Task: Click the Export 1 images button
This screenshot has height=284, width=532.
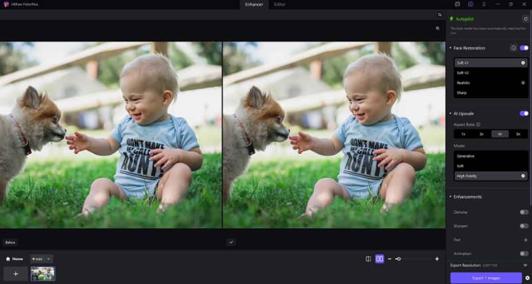Action: coord(485,278)
